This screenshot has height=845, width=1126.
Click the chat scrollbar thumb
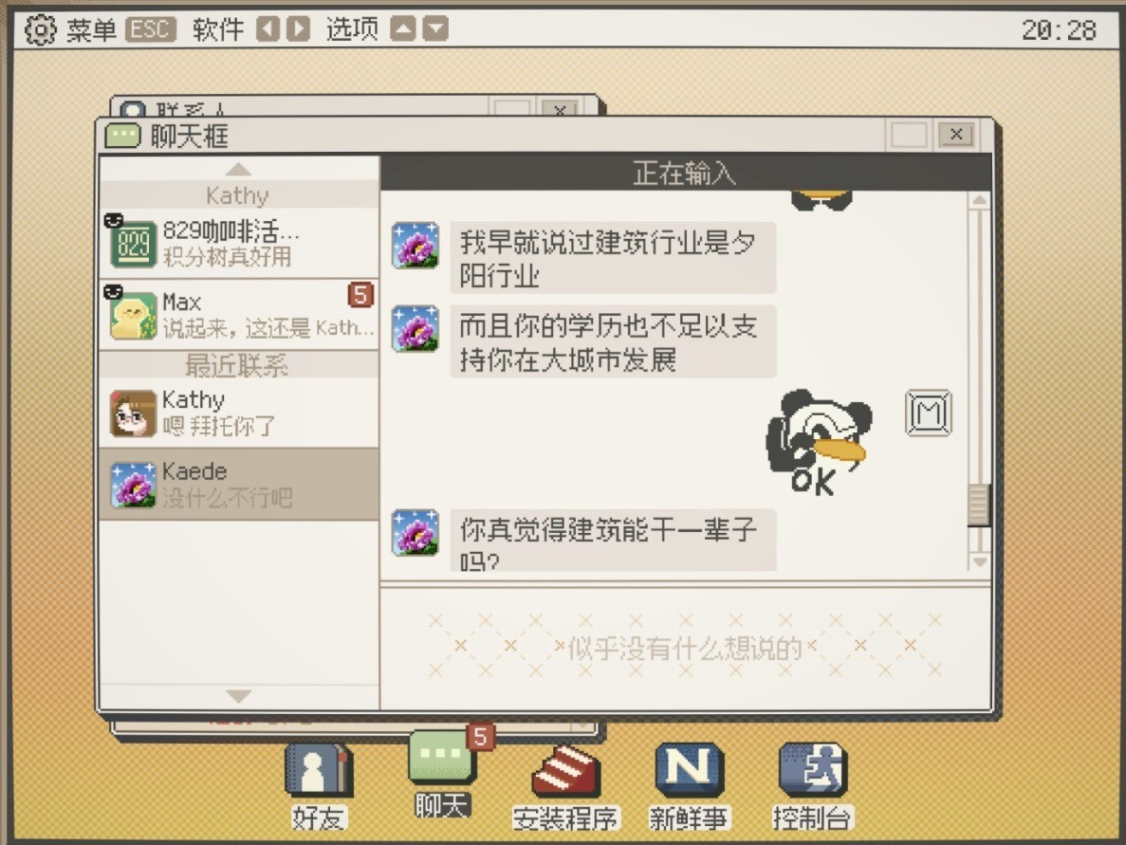(979, 505)
